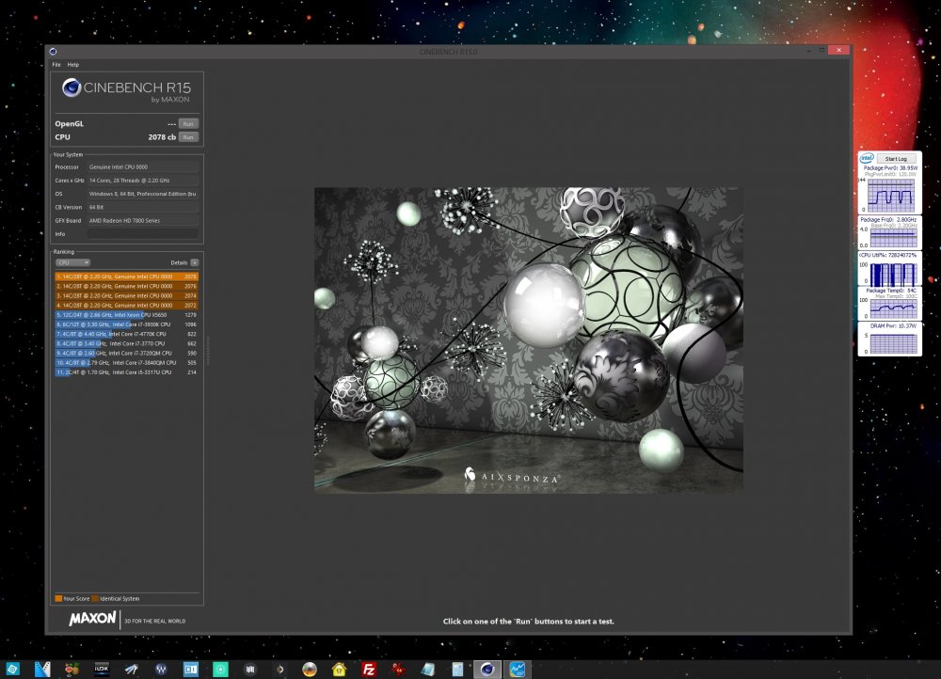Image resolution: width=941 pixels, height=679 pixels.
Task: Click the MAXON logo
Action: click(x=92, y=619)
